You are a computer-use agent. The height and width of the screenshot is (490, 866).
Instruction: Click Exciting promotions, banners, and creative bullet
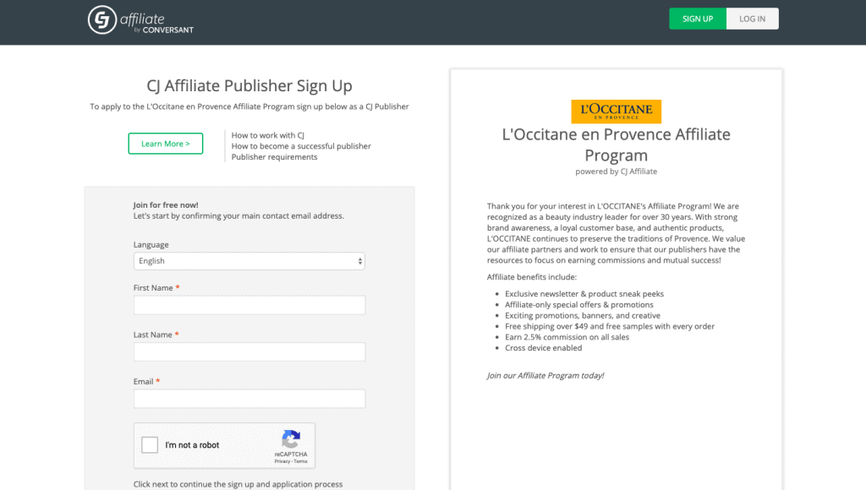[583, 316]
